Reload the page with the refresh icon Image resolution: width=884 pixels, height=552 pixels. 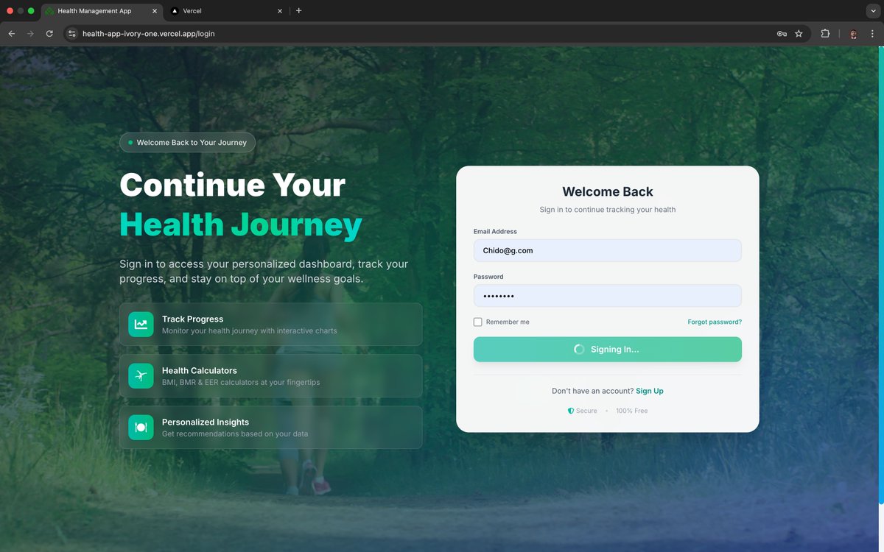click(49, 33)
